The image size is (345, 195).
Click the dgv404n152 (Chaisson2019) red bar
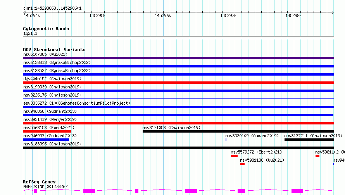[x=178, y=83]
